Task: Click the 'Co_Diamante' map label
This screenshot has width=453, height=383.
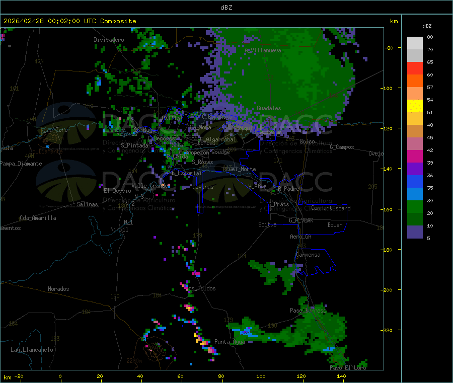Action: click(x=46, y=151)
